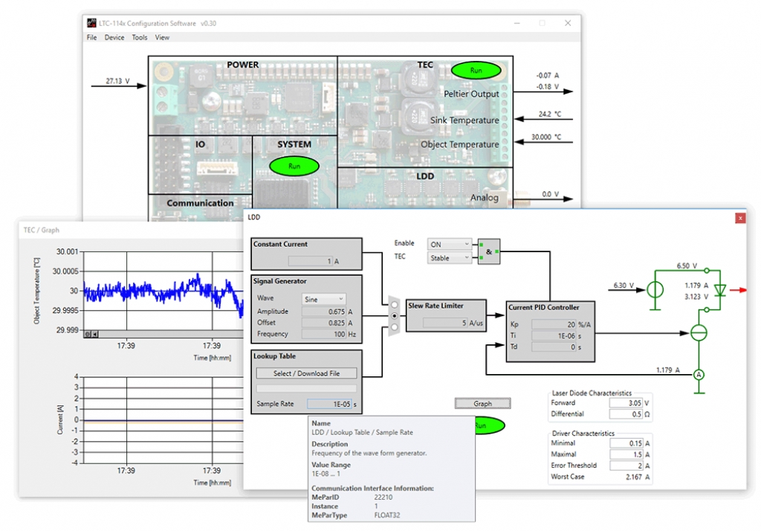Open the Wave dropdown showing Sine
The height and width of the screenshot is (531, 761).
point(325,297)
